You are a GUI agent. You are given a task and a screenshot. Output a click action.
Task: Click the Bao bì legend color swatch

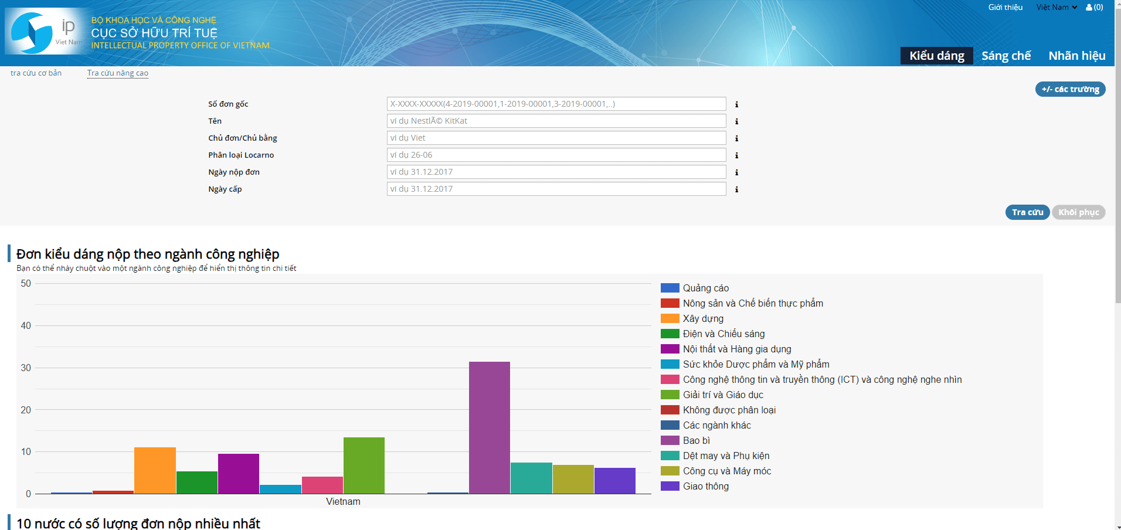click(670, 440)
